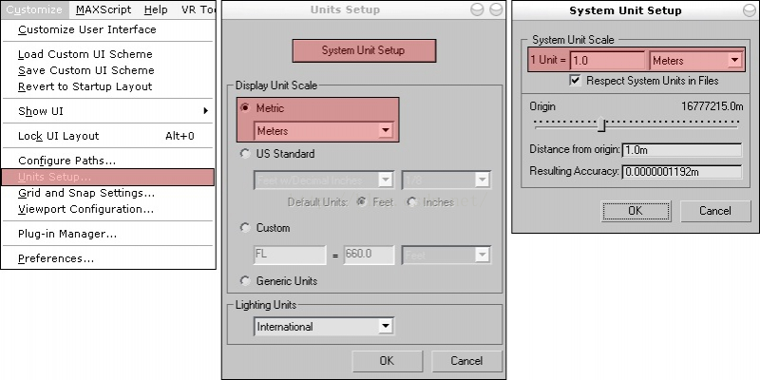760x380 pixels.
Task: Choose the Custom display unit option
Action: (x=246, y=228)
